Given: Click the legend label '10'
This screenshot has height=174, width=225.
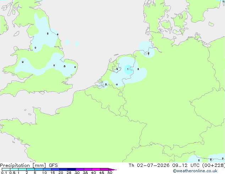Looking at the screenshot, I should (x=44, y=173).
